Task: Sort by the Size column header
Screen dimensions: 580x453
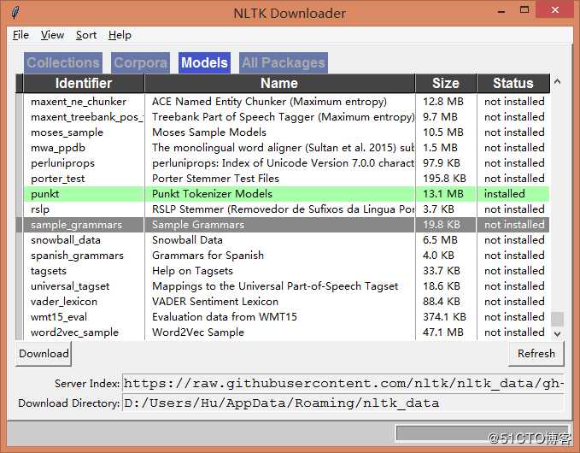Action: [446, 83]
